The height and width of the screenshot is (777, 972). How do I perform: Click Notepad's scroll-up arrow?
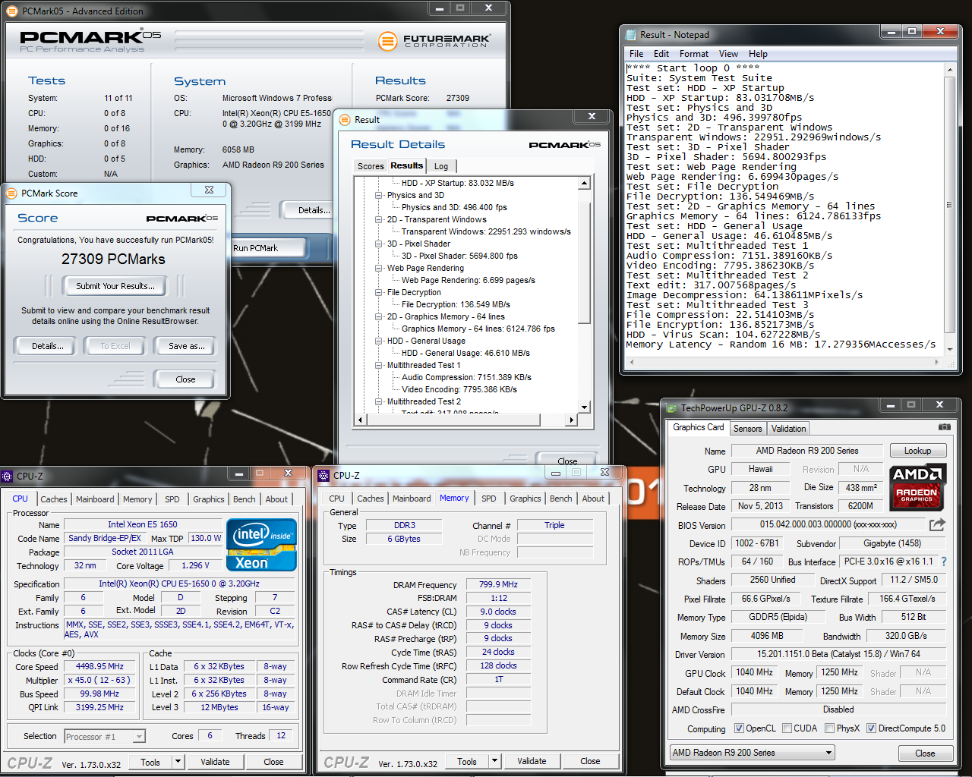pyautogui.click(x=949, y=70)
